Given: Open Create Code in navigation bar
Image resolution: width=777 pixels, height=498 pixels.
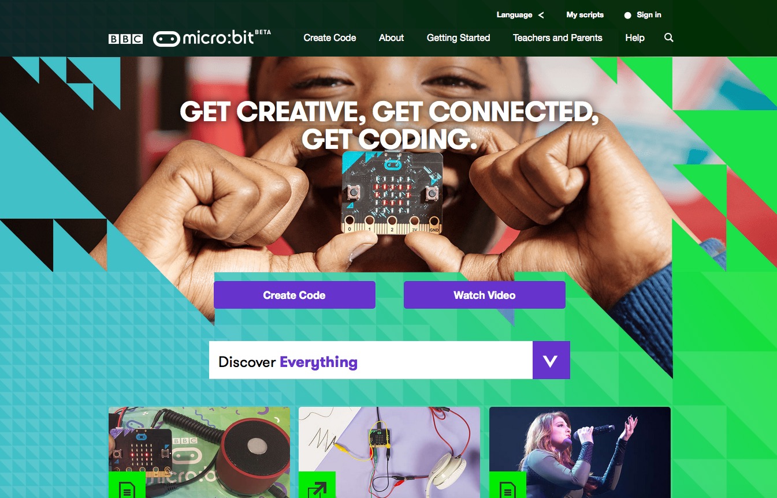Looking at the screenshot, I should [x=330, y=38].
